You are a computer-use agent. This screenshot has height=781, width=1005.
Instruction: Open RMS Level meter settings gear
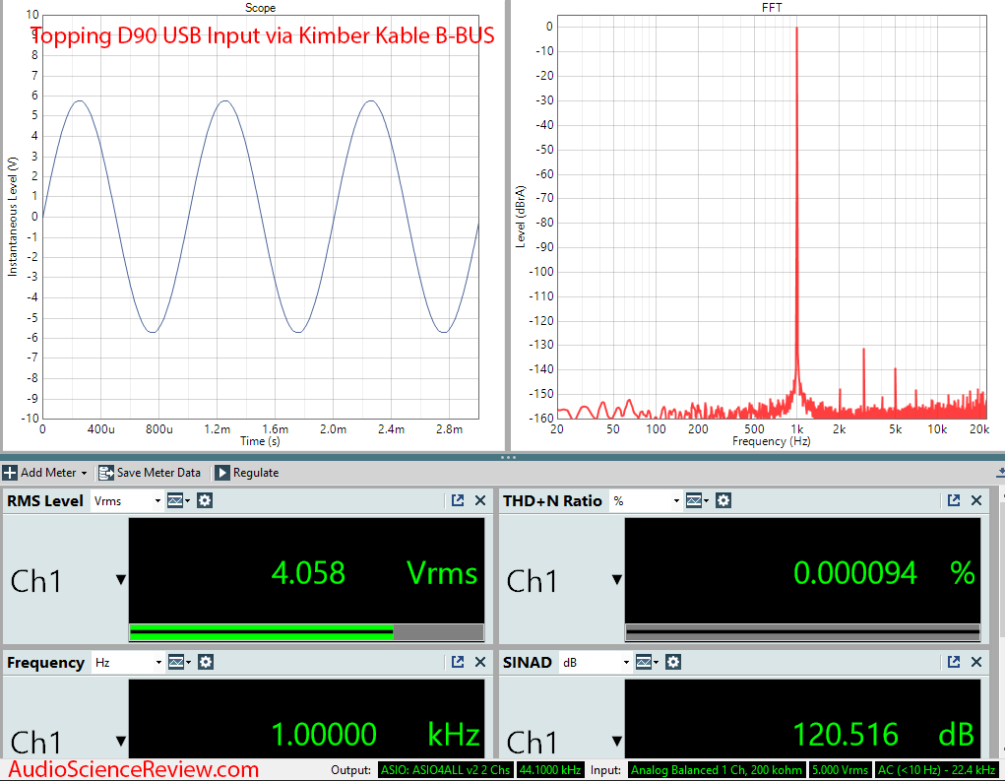(x=205, y=500)
